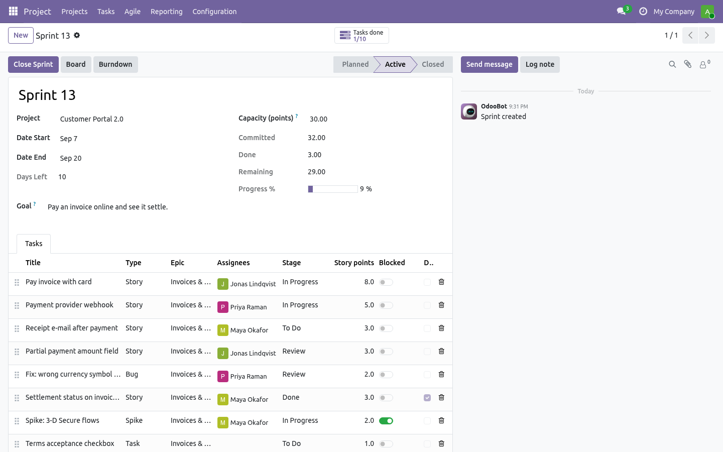The width and height of the screenshot is (723, 452).
Task: Open the Burndown view button
Action: [115, 64]
